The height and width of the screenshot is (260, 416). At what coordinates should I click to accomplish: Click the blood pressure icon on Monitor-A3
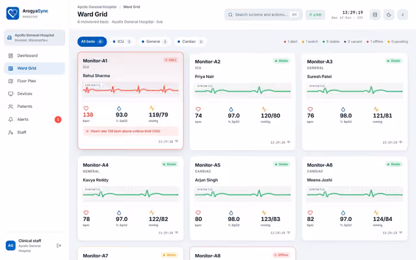click(376, 109)
